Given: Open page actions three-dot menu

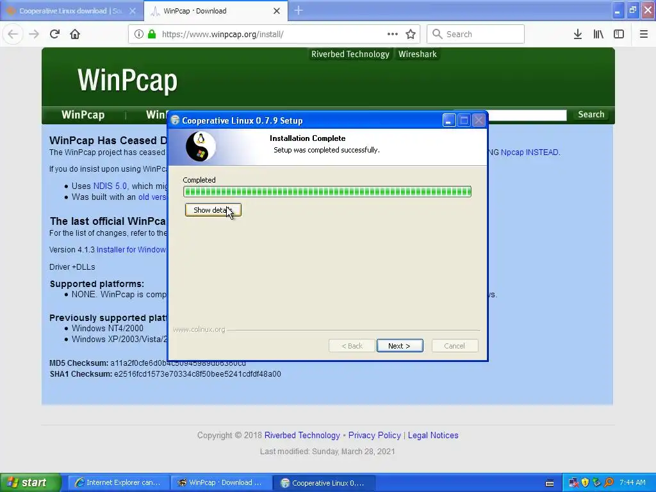Looking at the screenshot, I should click(393, 34).
